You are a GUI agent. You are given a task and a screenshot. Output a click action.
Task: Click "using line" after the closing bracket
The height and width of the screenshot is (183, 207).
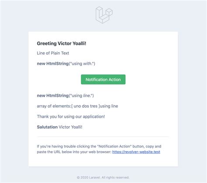109,106
